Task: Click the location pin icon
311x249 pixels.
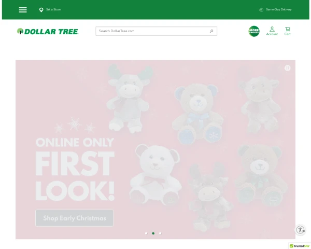Action: 41,10
